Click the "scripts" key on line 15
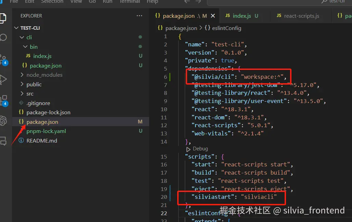The height and width of the screenshot is (222, 352). [199, 157]
